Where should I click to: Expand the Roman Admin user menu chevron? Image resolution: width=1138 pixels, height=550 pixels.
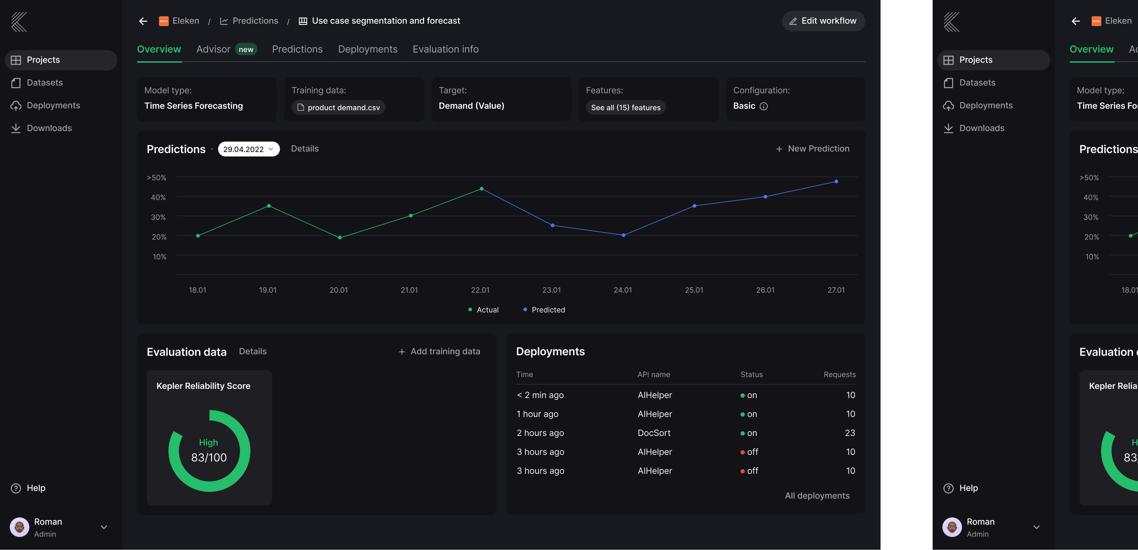click(x=104, y=527)
